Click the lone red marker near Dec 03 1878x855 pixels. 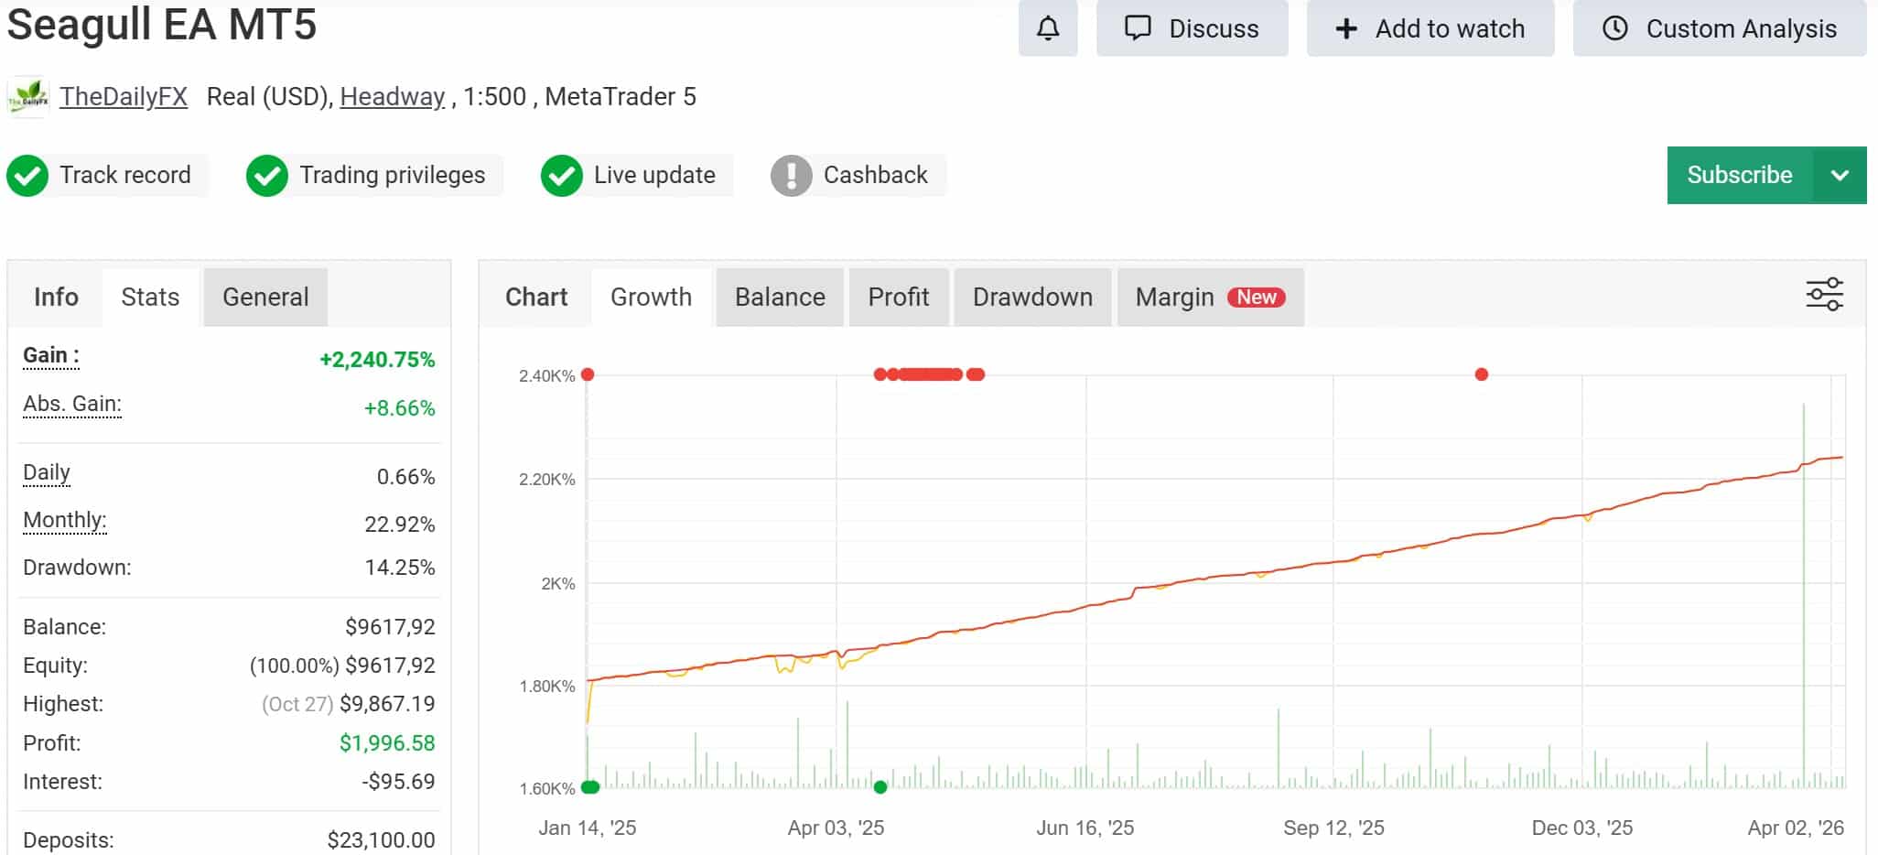pyautogui.click(x=1482, y=374)
